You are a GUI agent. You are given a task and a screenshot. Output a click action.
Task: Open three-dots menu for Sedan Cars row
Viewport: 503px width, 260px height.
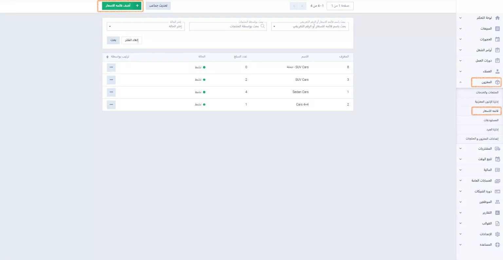coord(111,92)
